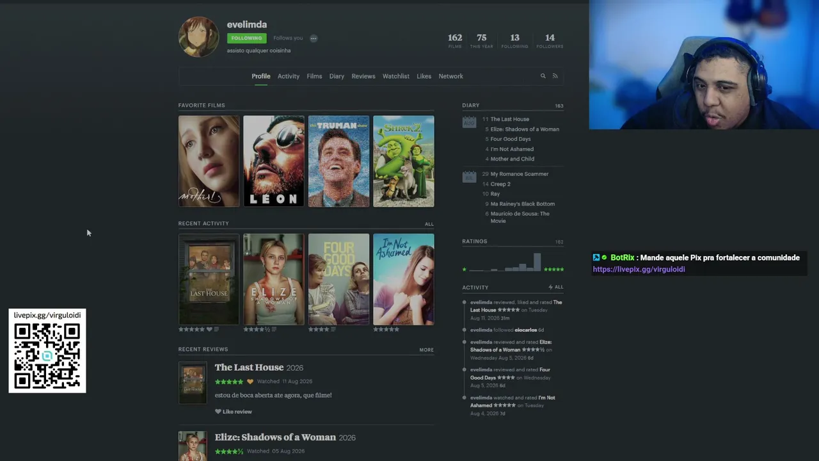Open Mother and Child diary entry
This screenshot has height=461, width=819.
513,159
